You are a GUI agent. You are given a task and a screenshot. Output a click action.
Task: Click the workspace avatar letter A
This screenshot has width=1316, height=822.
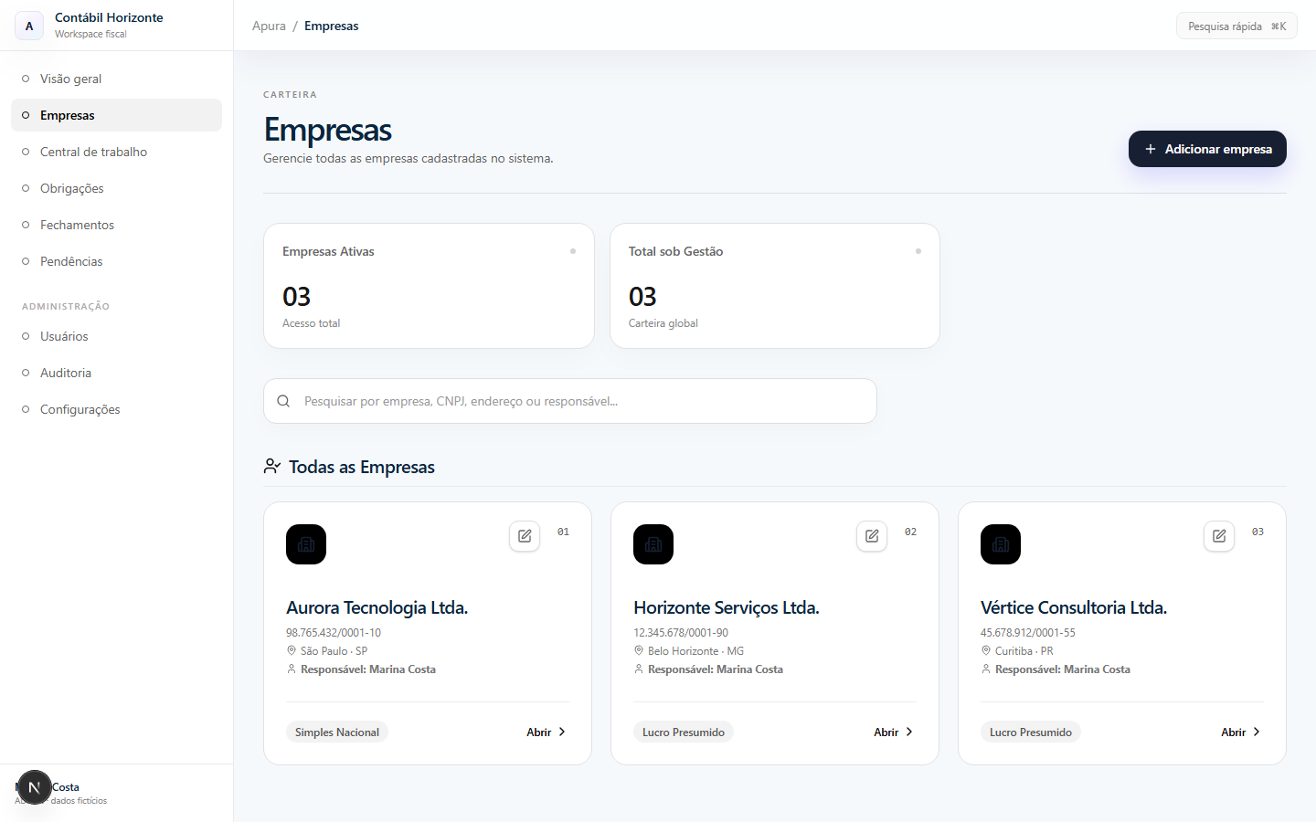coord(29,26)
